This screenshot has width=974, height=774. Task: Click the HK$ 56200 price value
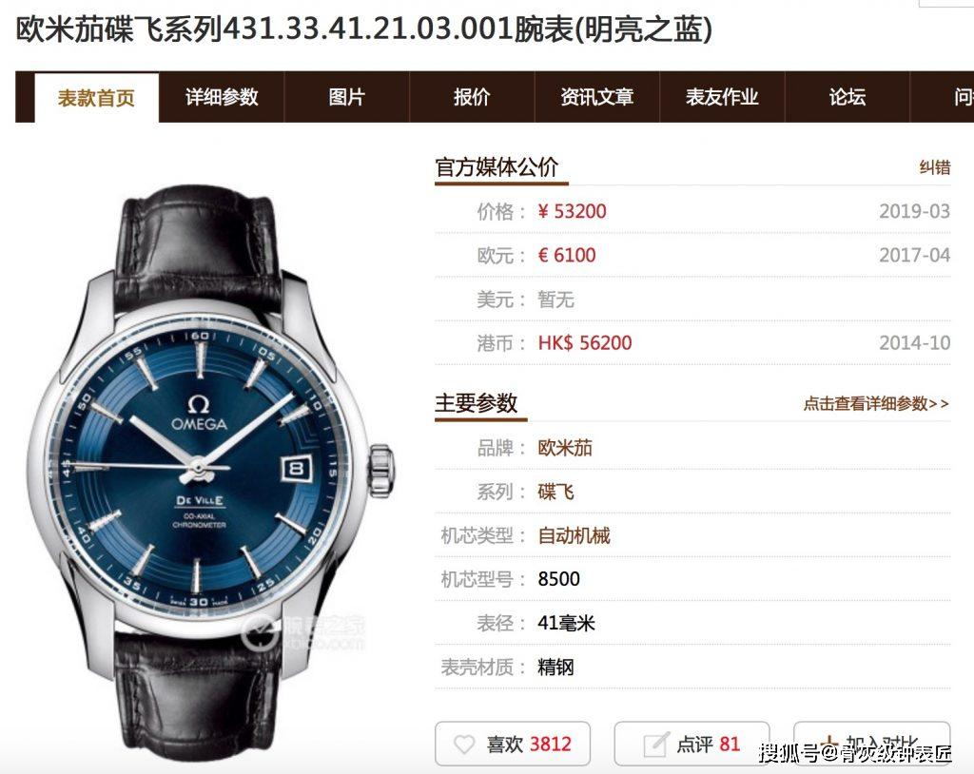pyautogui.click(x=585, y=343)
